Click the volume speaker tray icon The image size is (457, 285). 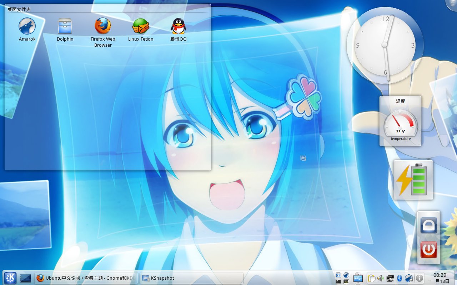(x=381, y=278)
